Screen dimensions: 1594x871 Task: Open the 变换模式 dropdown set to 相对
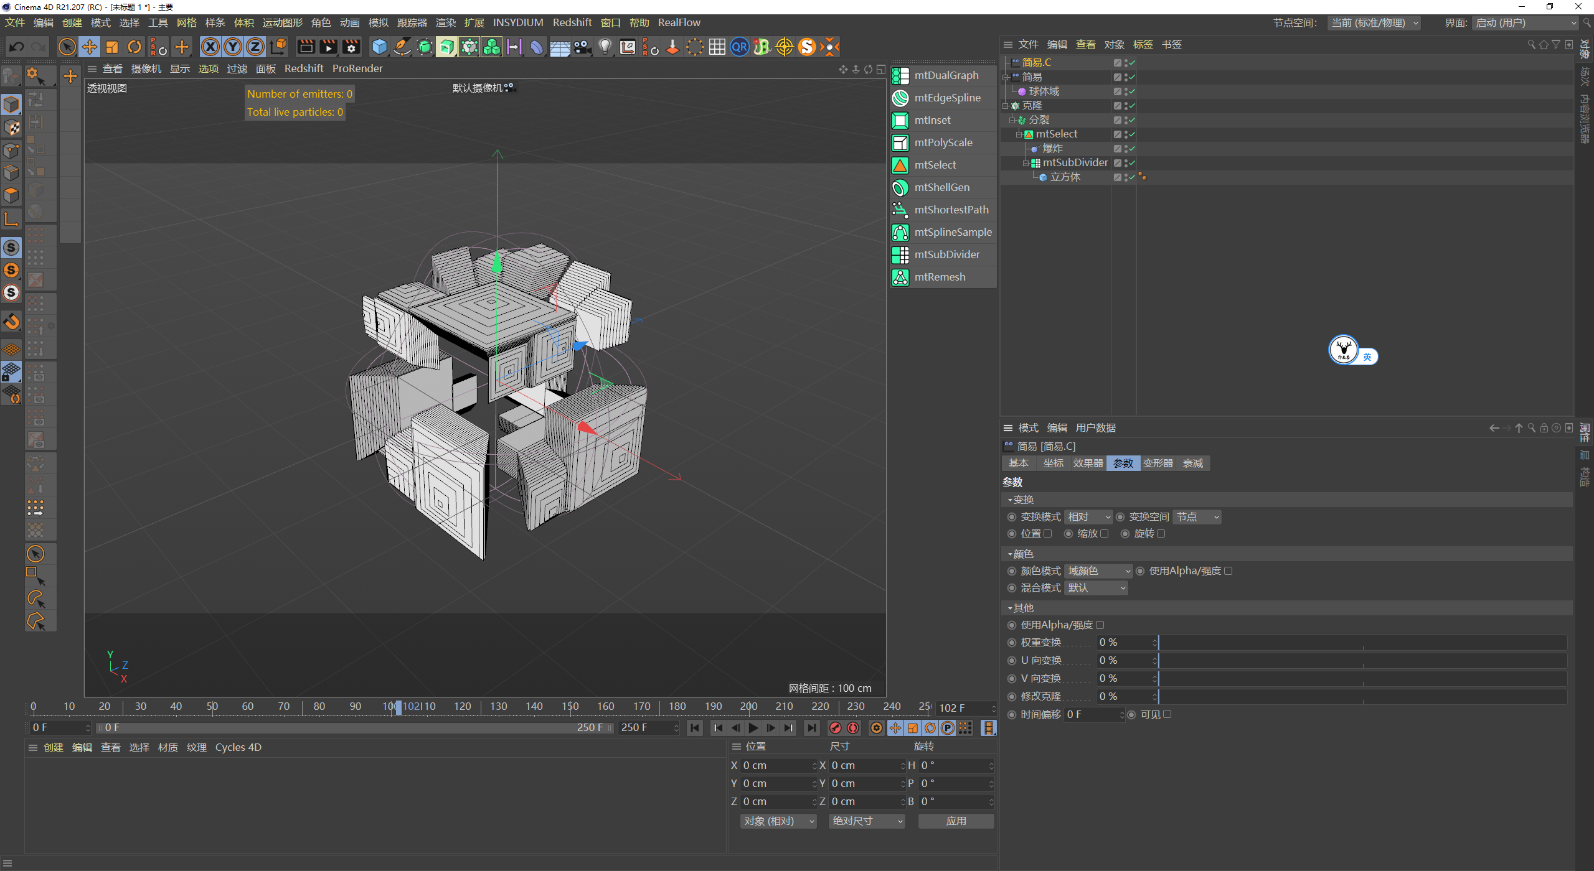1088,517
